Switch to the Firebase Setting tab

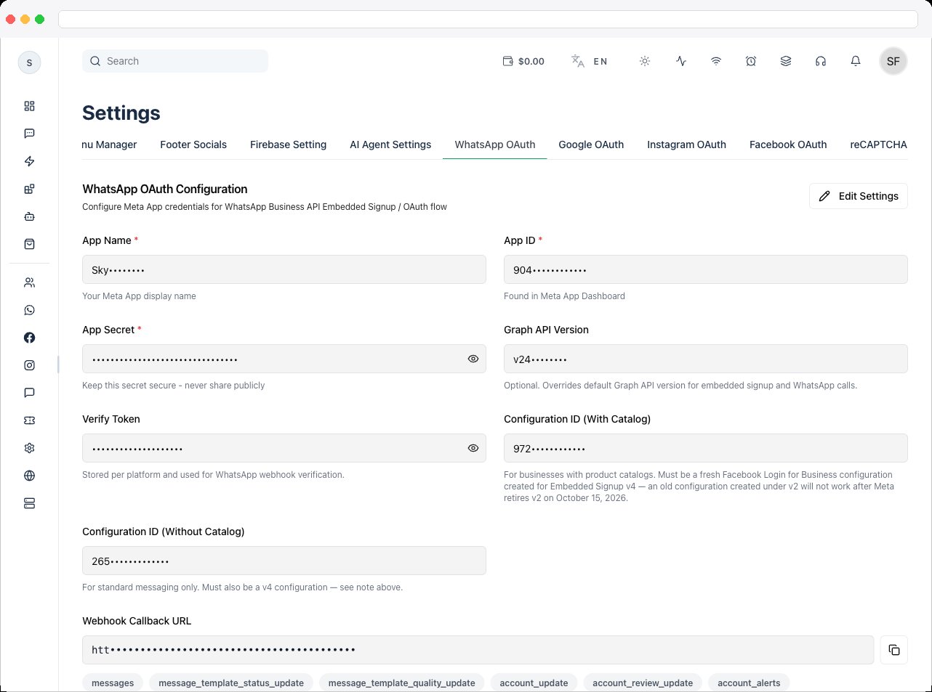288,144
